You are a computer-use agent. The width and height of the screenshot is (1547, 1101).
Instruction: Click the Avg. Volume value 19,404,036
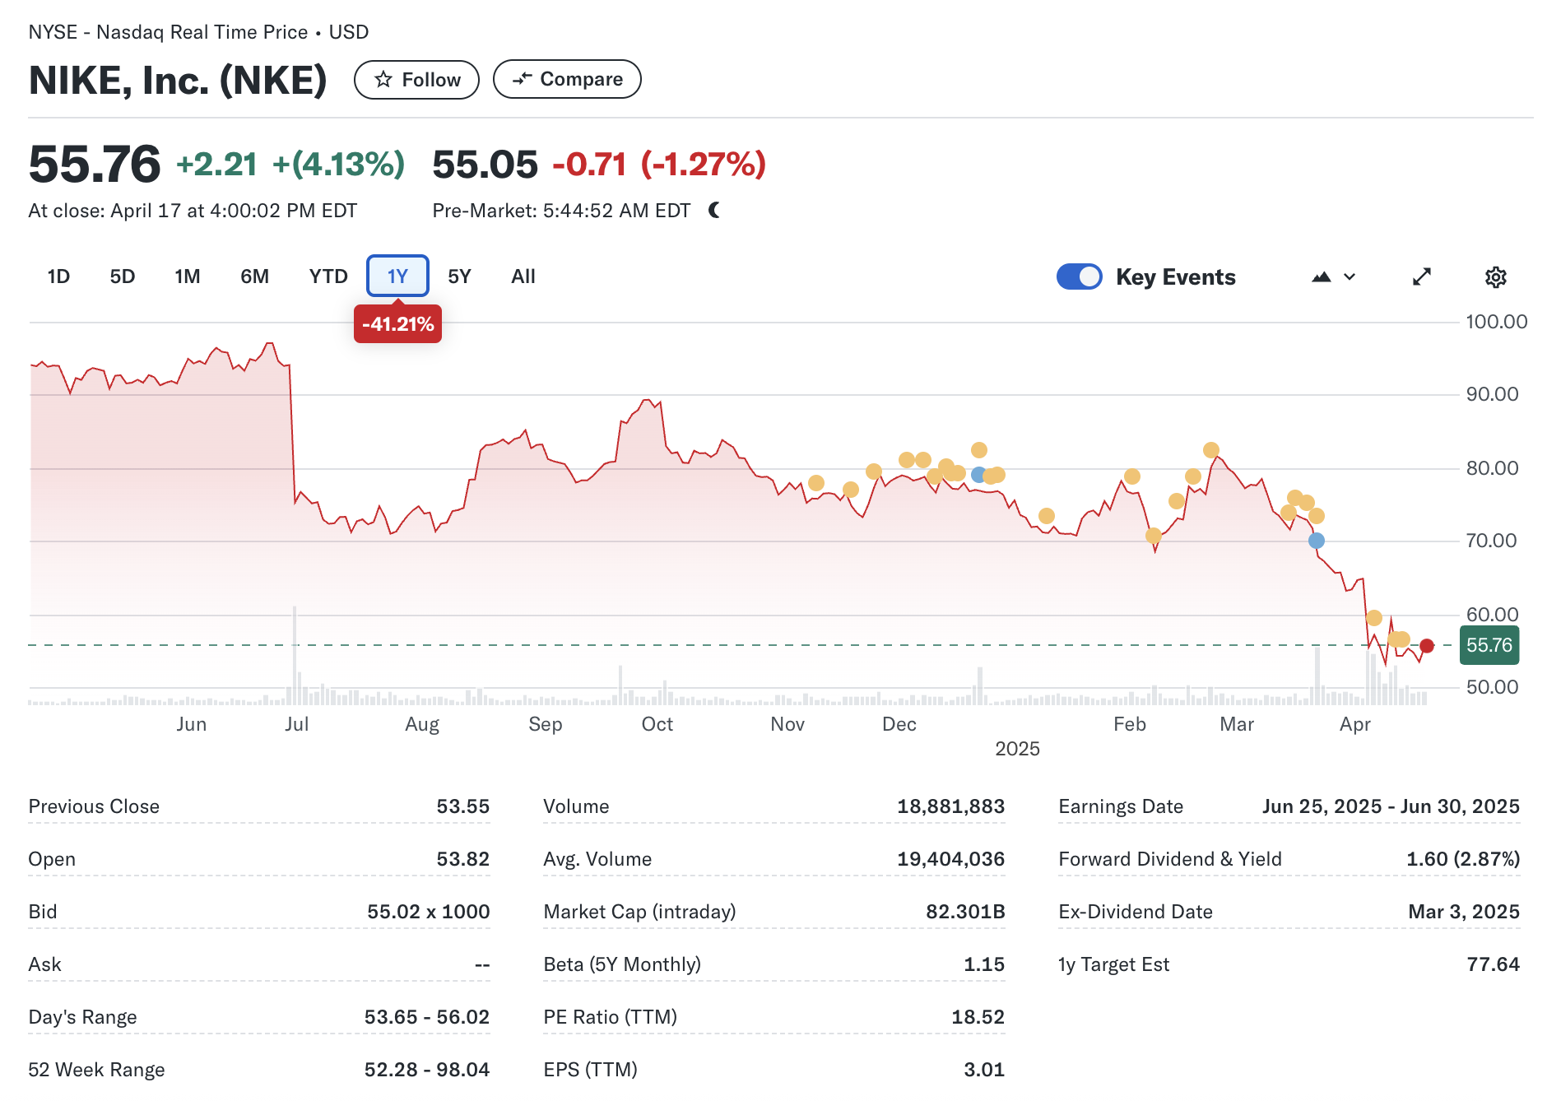coord(951,859)
